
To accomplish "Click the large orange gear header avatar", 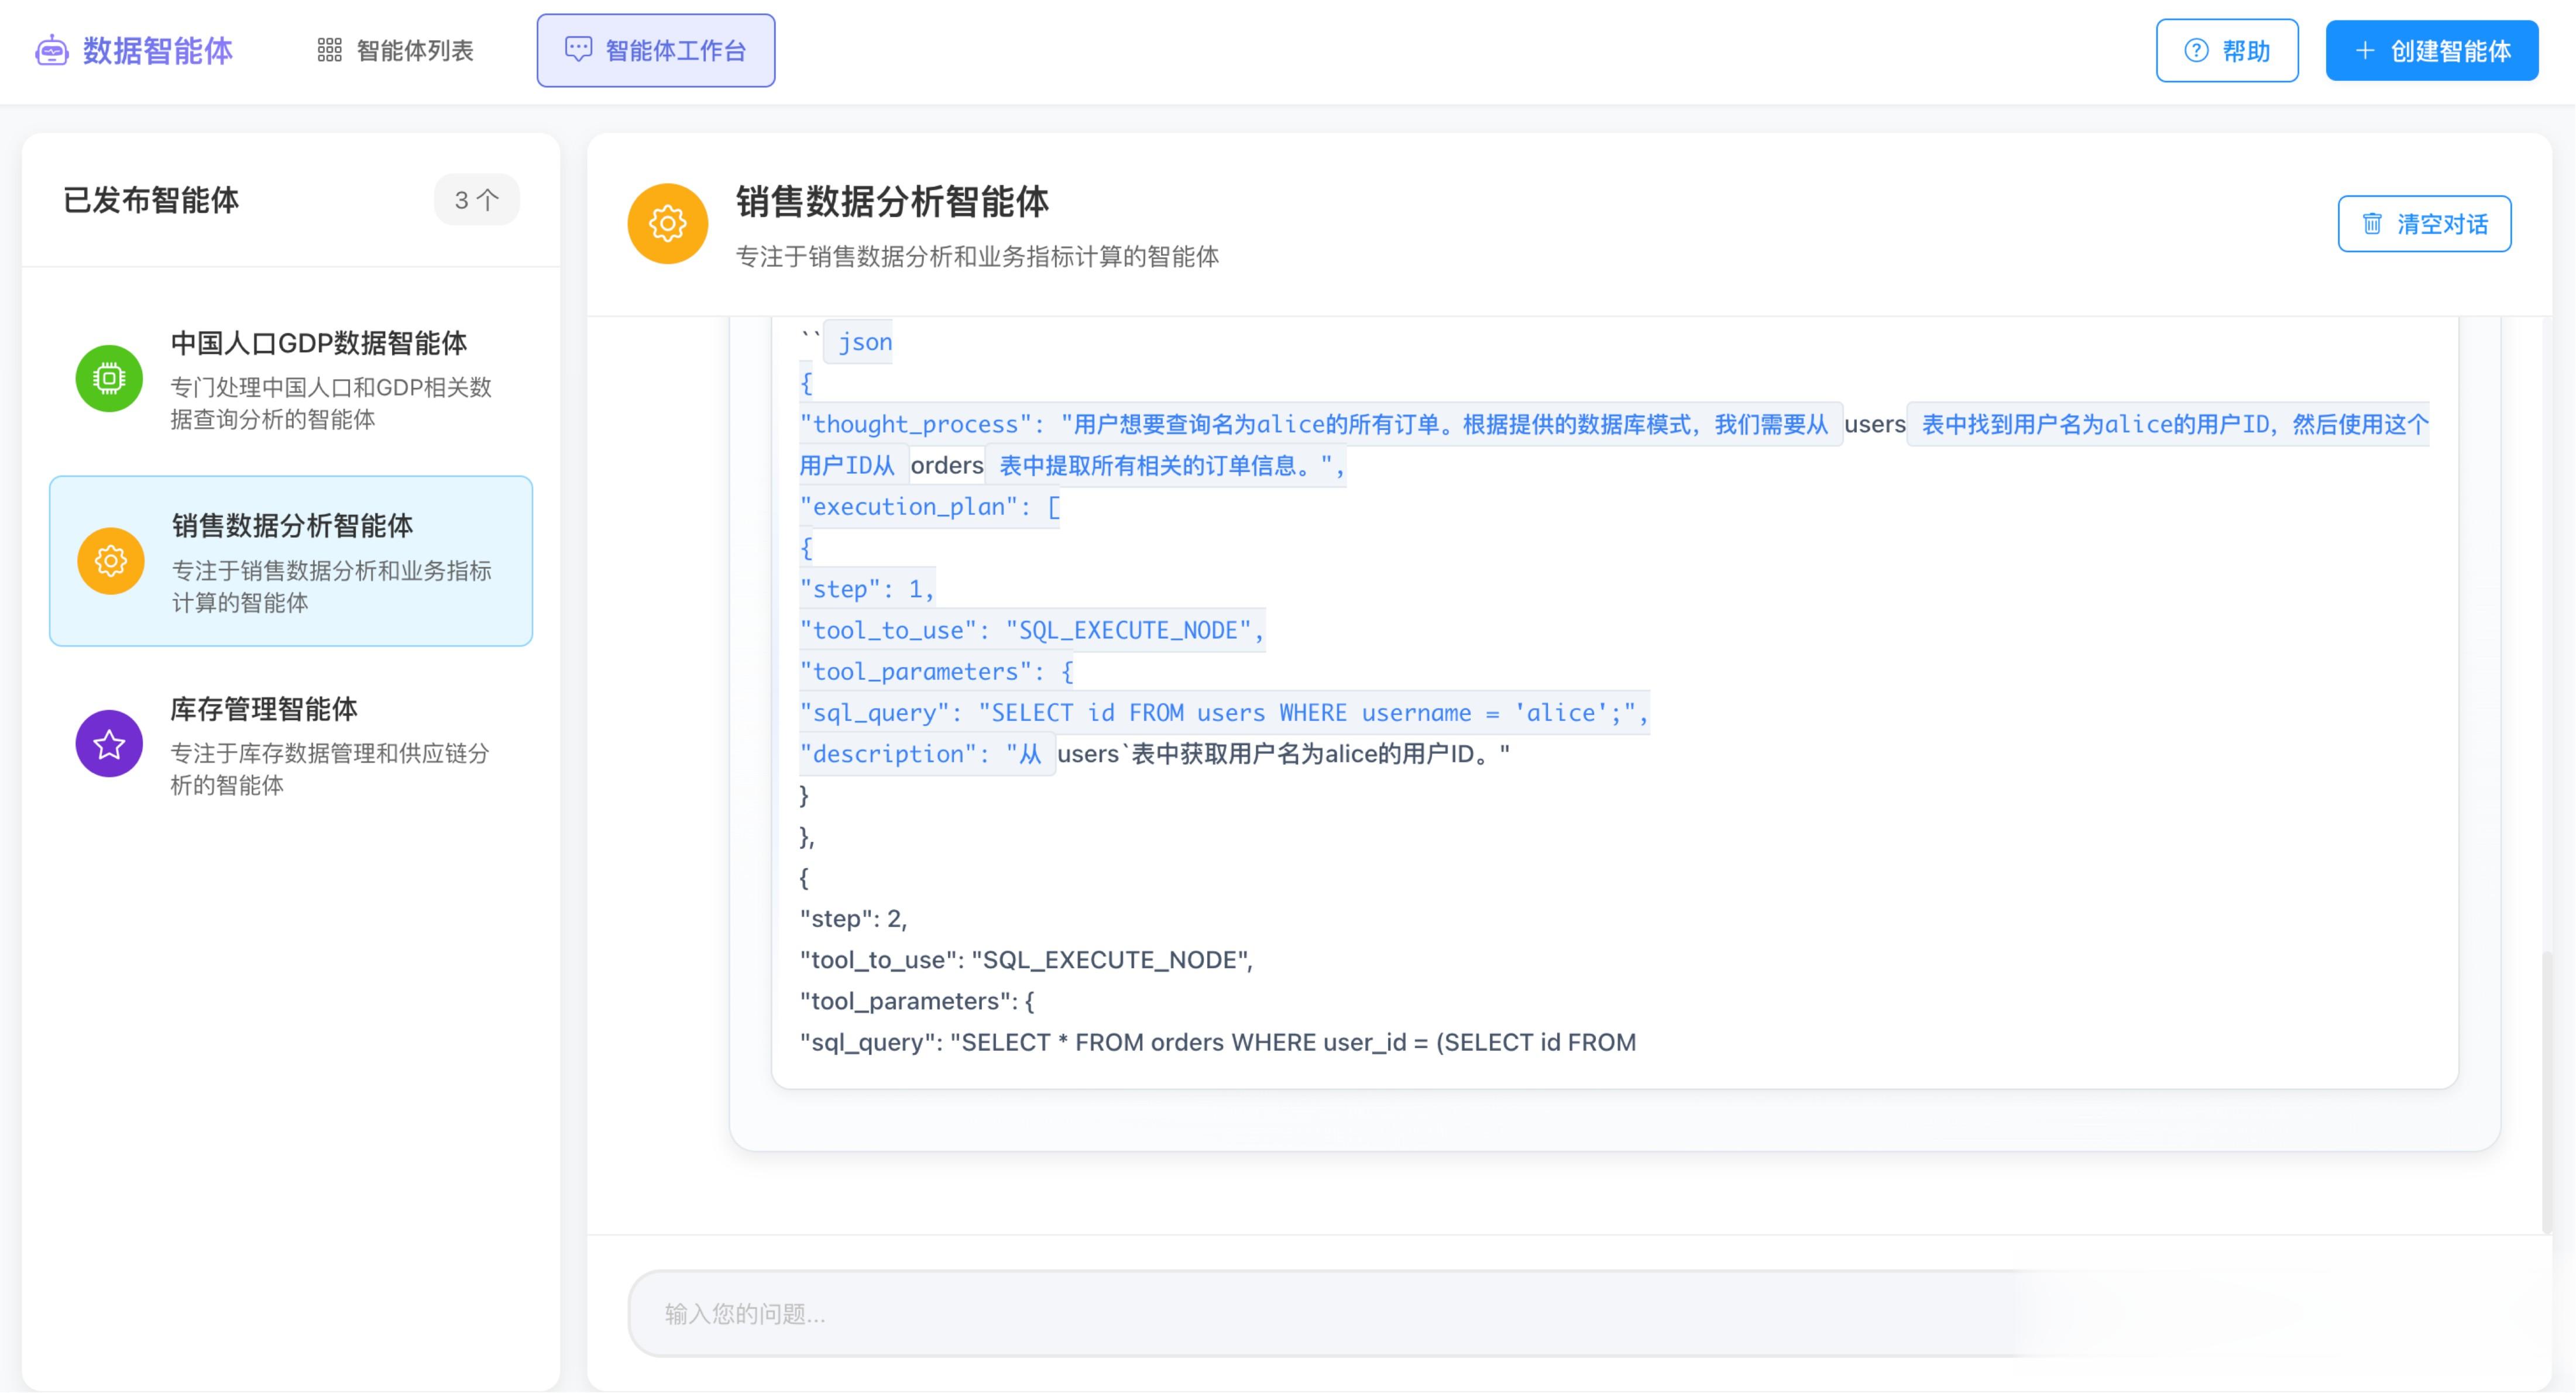I will [667, 224].
